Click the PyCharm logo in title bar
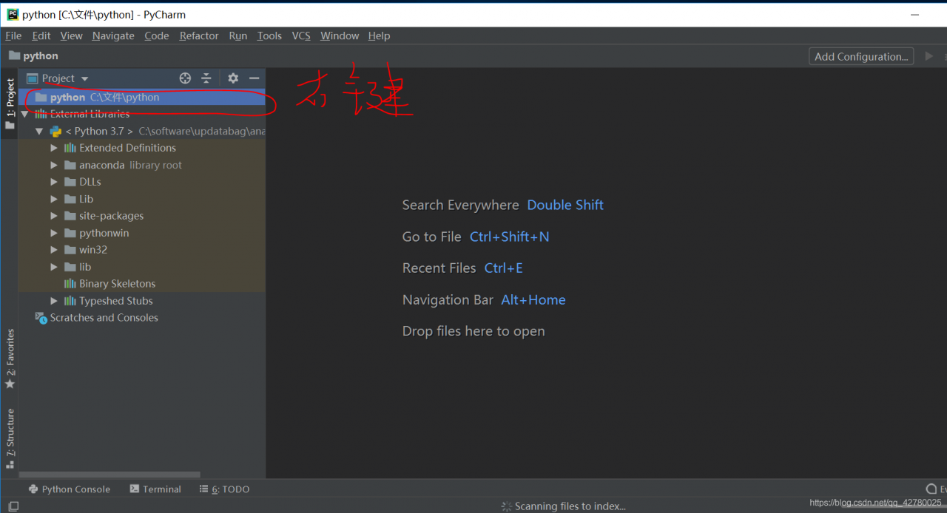This screenshot has height=513, width=947. [x=13, y=14]
